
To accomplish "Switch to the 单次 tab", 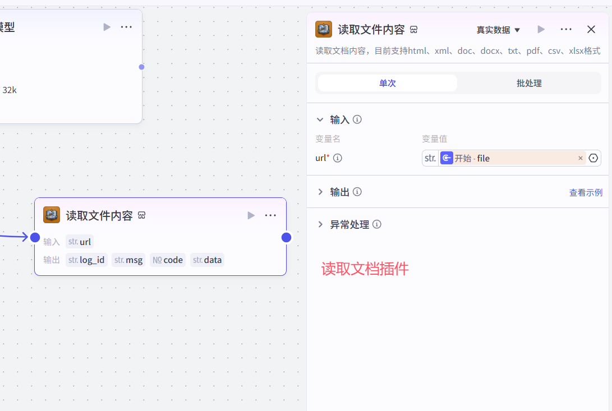I will click(387, 83).
